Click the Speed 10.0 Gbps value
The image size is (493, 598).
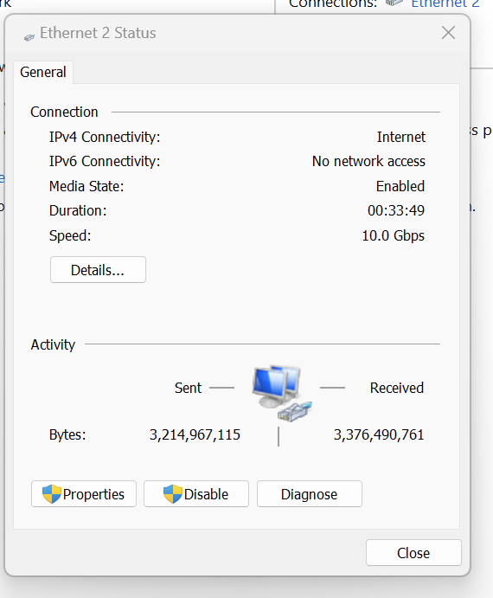(394, 235)
